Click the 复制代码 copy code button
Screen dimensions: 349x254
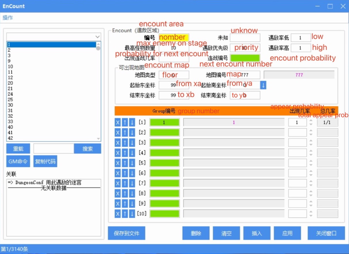click(x=45, y=161)
